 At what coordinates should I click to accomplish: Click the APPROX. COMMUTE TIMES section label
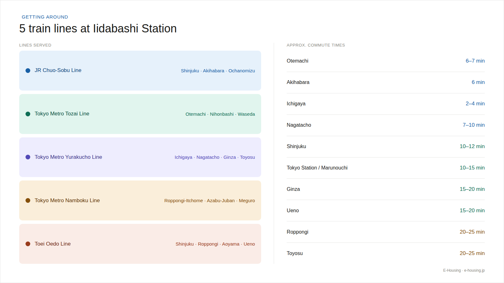pyautogui.click(x=316, y=45)
